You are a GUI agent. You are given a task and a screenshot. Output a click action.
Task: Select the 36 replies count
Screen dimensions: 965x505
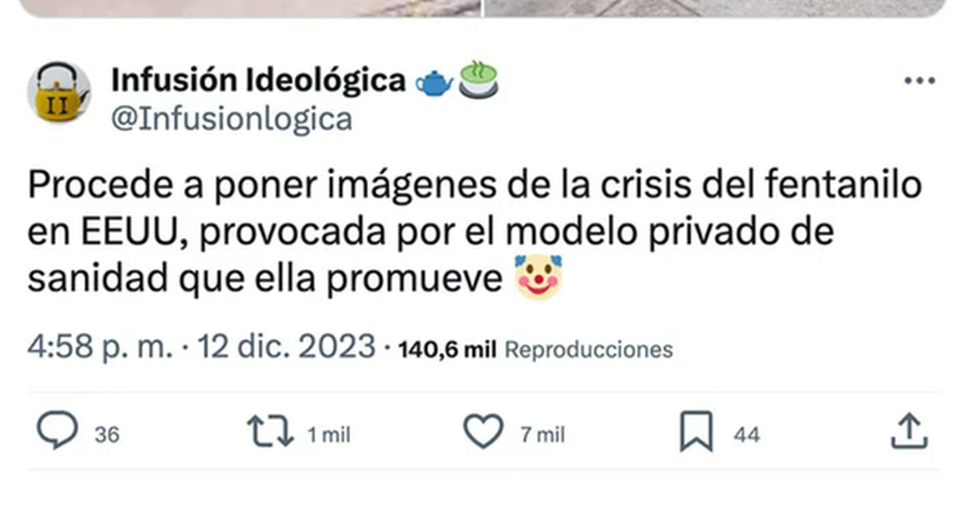[x=107, y=435]
